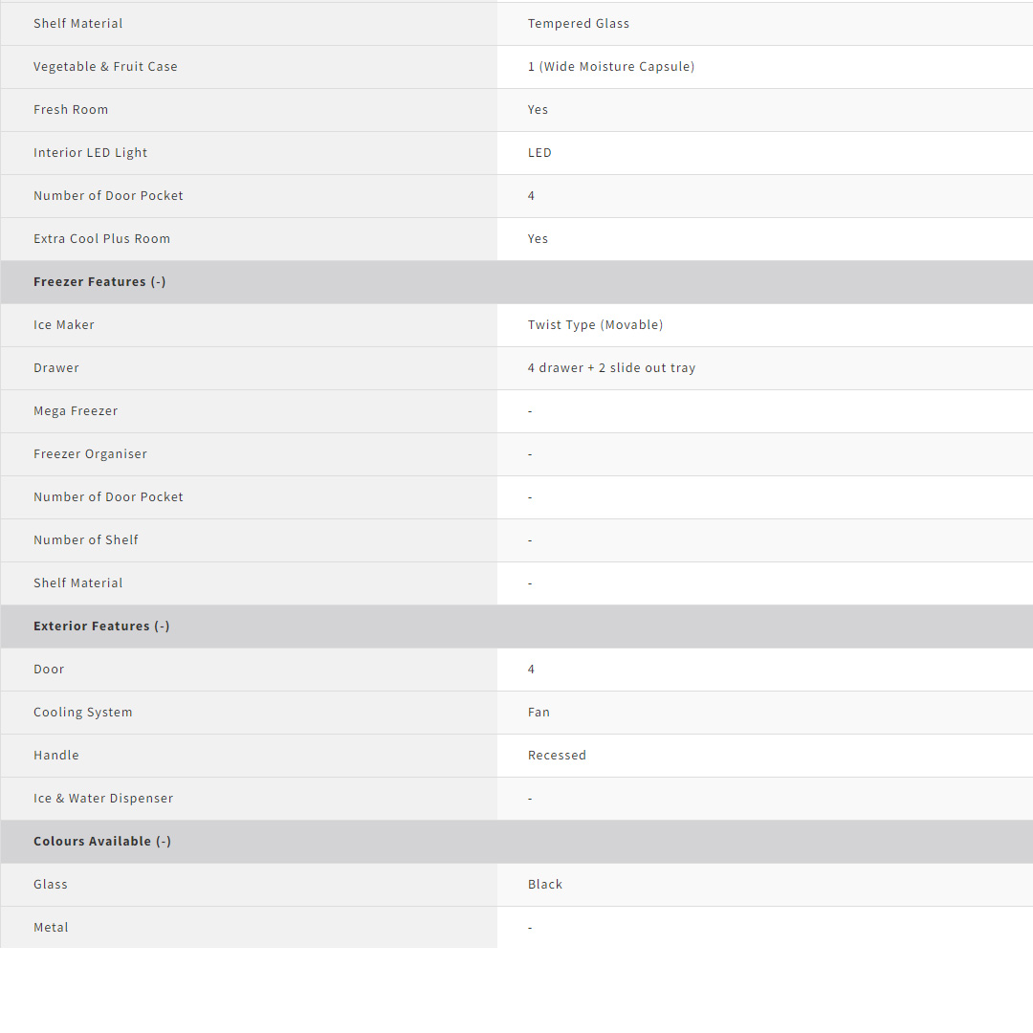Select the Freezer Organiser row label
This screenshot has height=1033, width=1033.
[x=90, y=454]
